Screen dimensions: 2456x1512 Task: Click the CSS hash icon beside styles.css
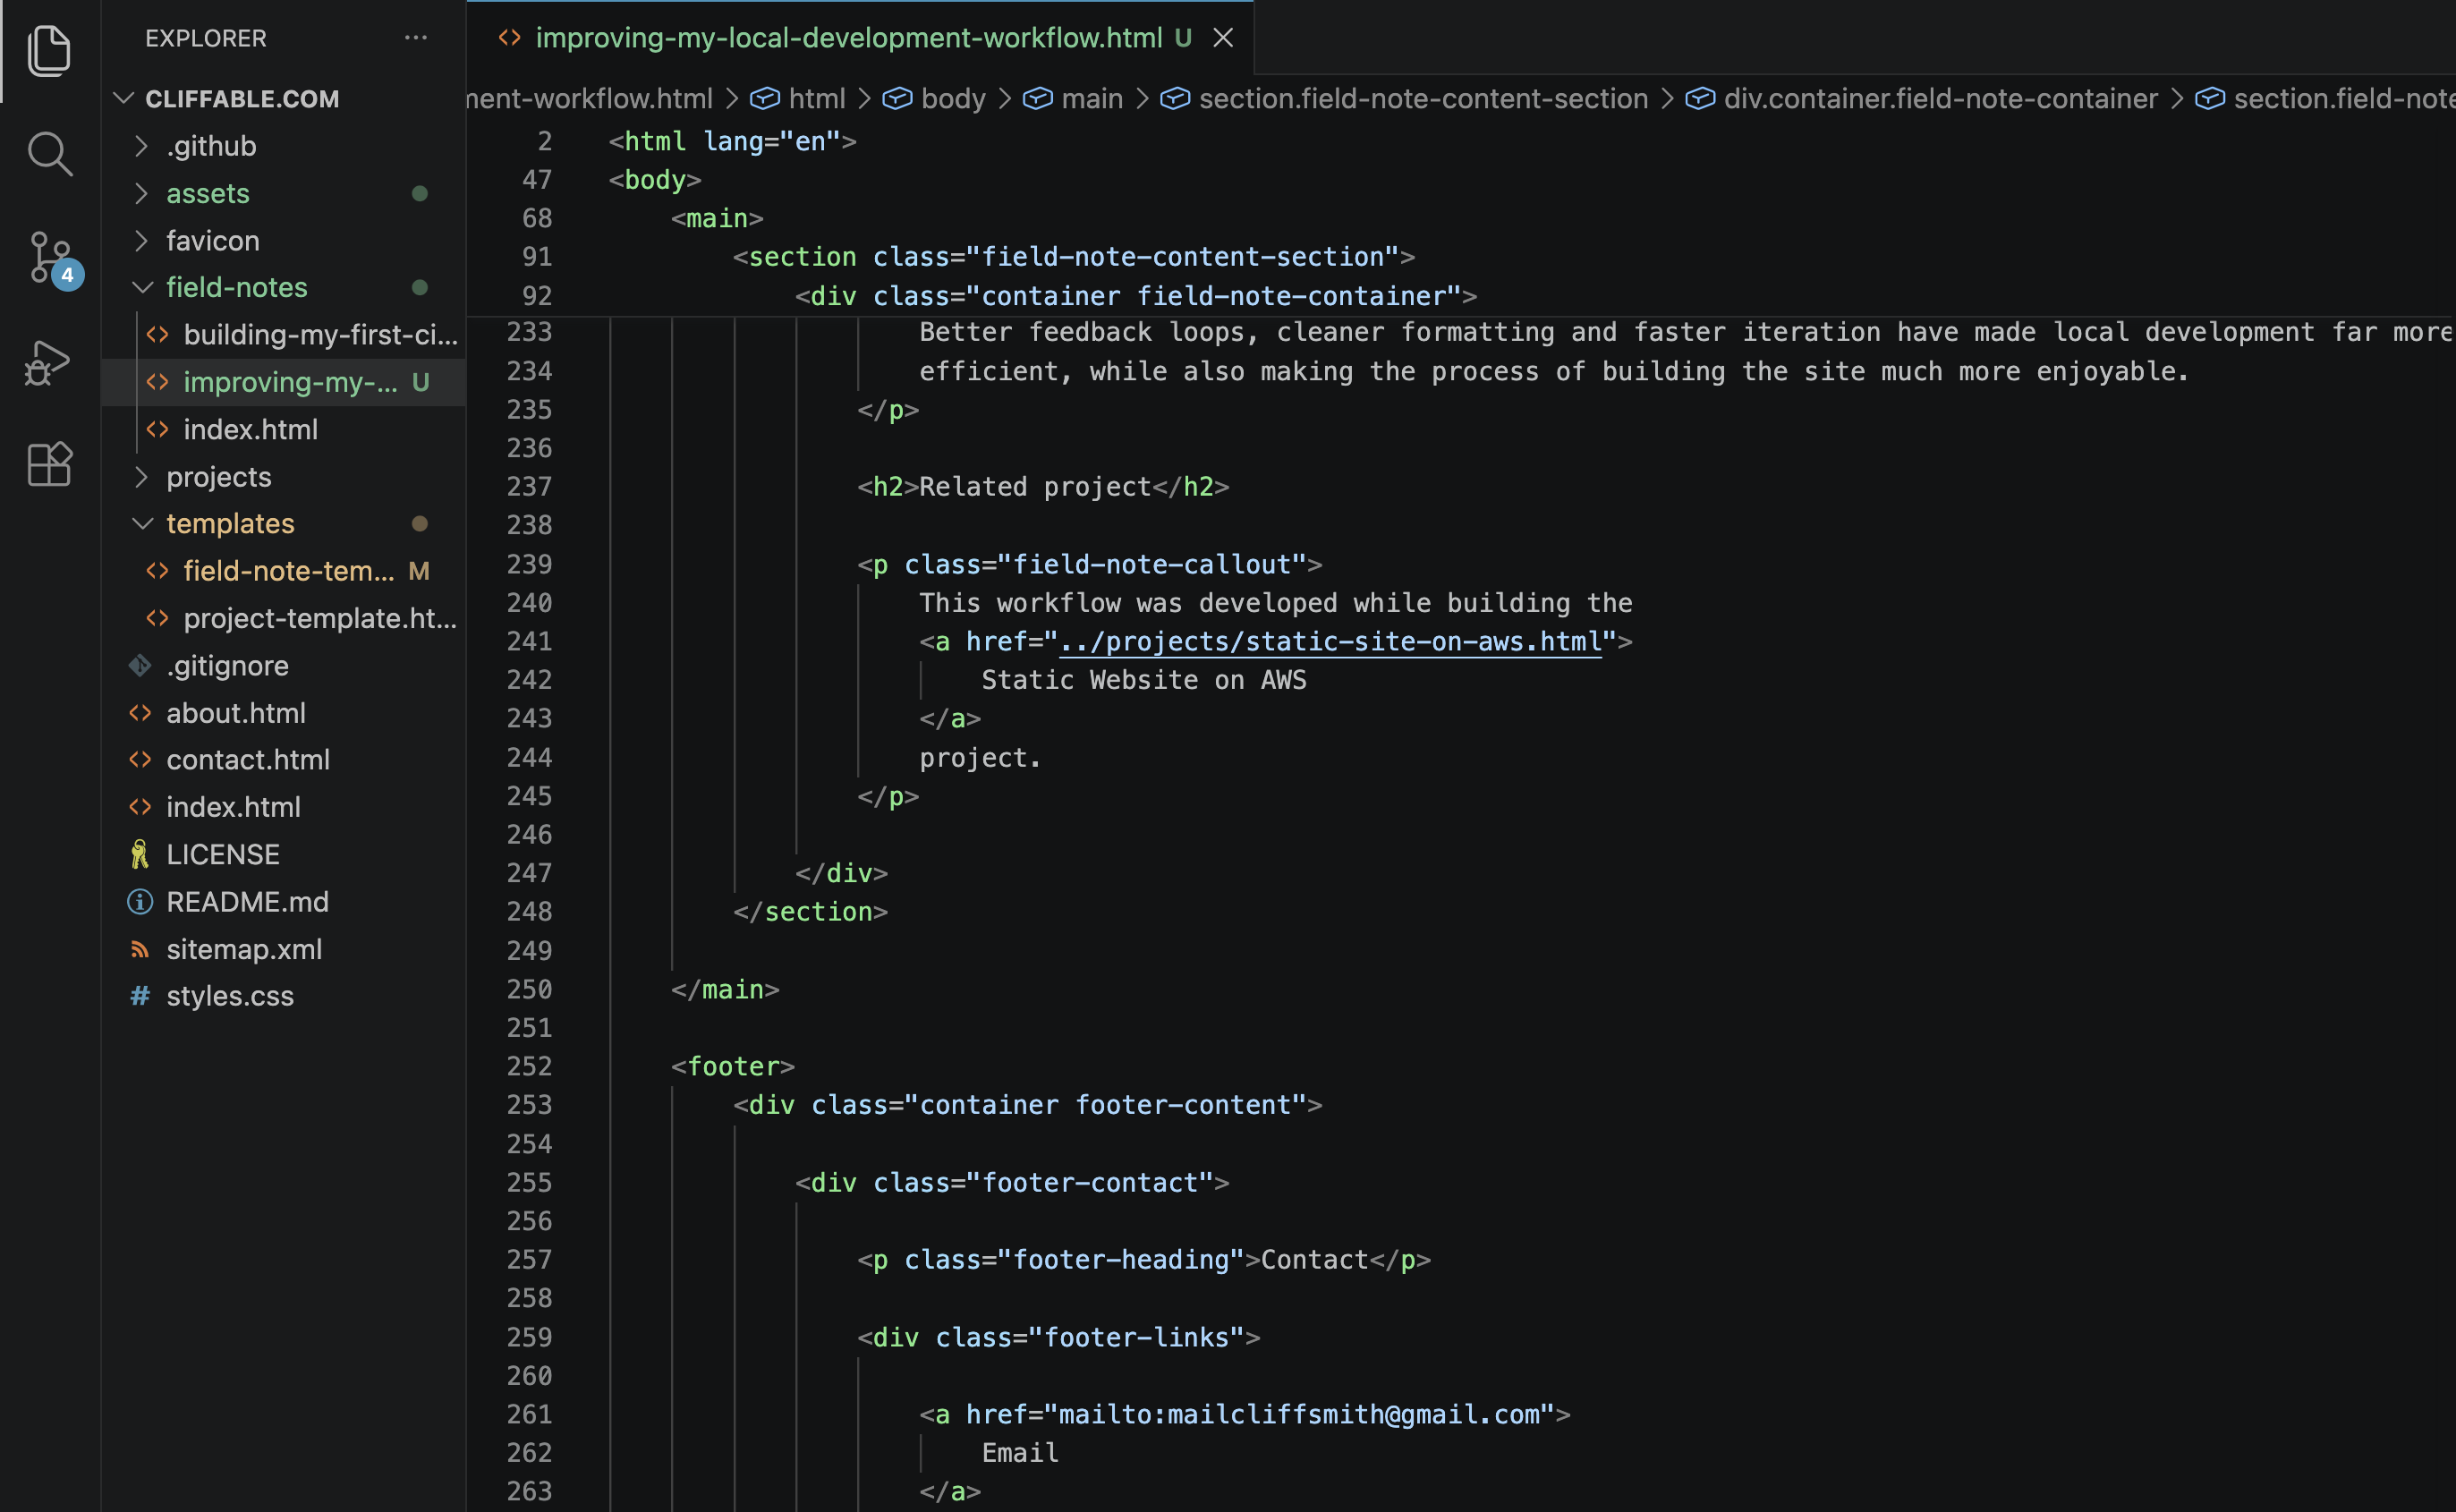click(140, 996)
